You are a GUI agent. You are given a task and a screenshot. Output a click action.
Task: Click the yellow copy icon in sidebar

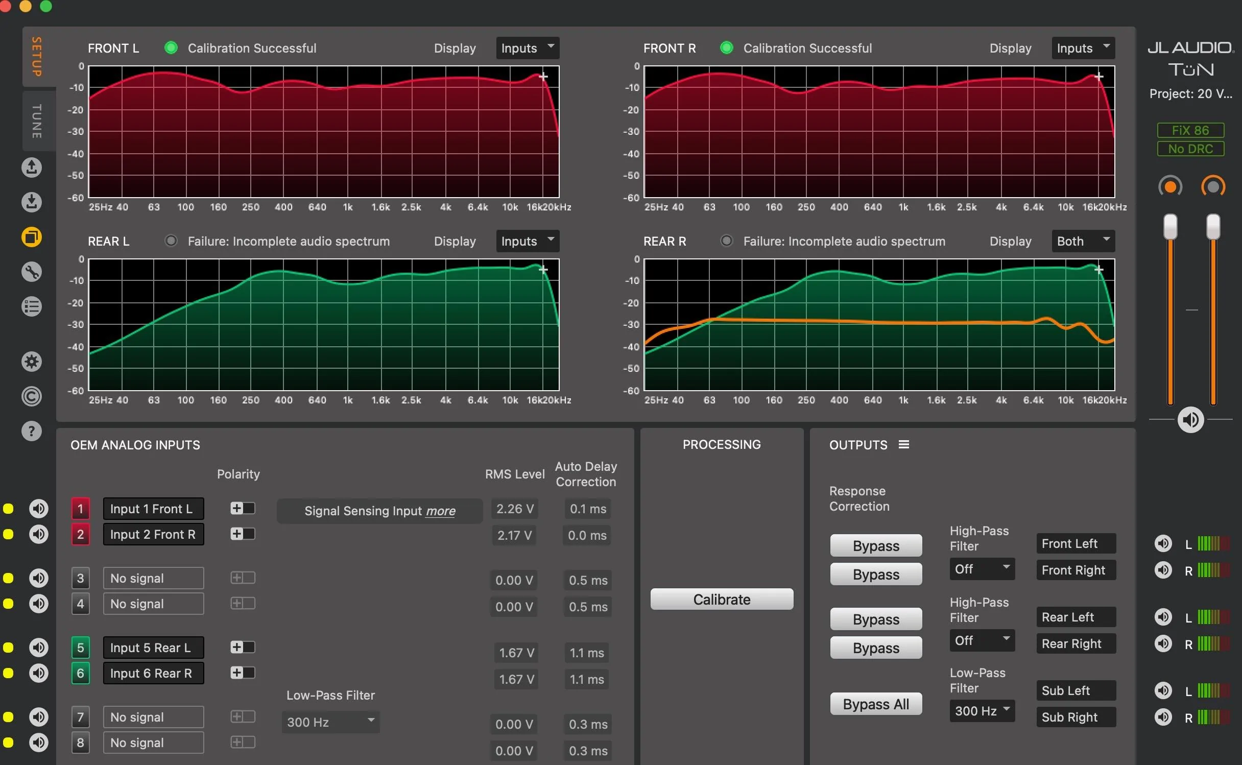32,237
